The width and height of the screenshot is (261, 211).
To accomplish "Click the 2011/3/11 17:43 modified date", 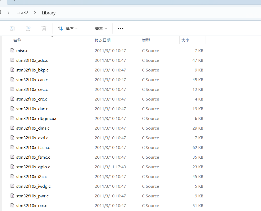I will [x=110, y=167].
